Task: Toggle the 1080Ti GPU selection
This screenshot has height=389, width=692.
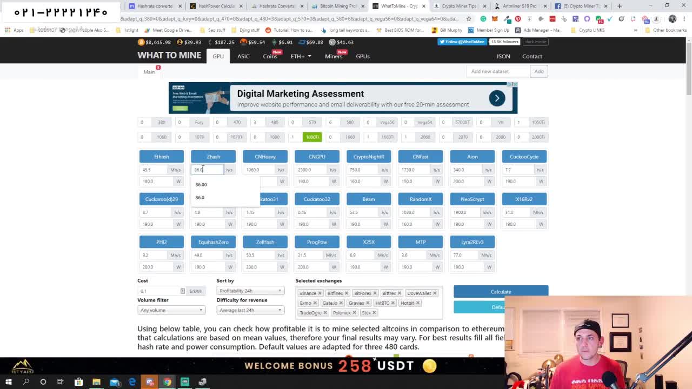Action: click(x=312, y=137)
